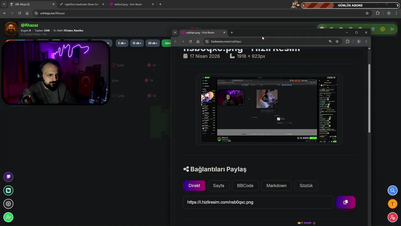This screenshot has width=401, height=226.
Task: Open extensions puzzle icon in front window
Action: coord(347,41)
